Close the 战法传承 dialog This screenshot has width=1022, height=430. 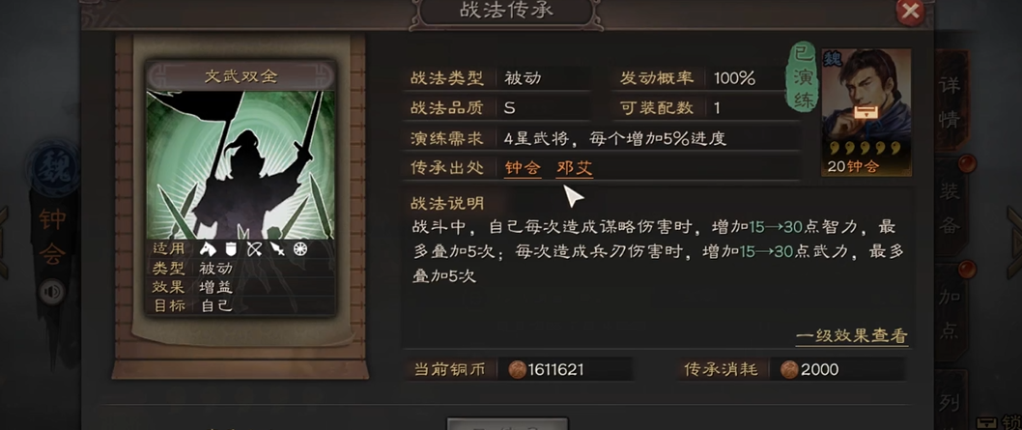pos(910,11)
